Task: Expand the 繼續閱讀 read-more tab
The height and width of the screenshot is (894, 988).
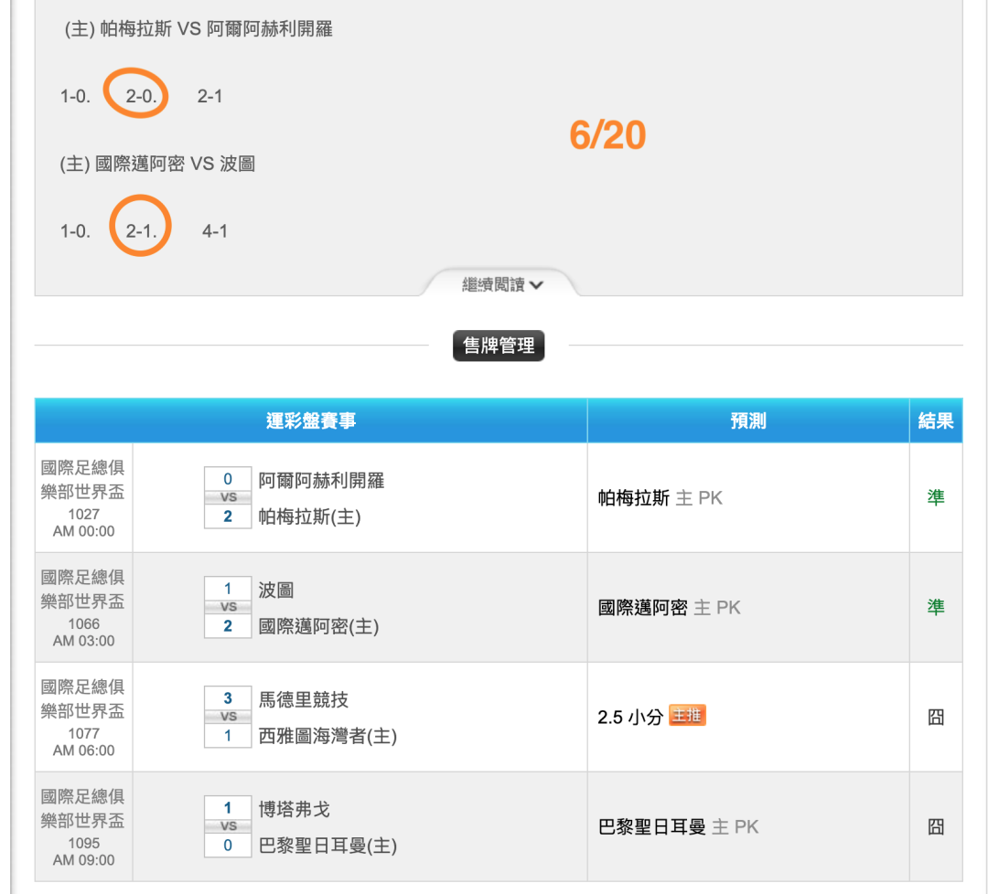Action: (x=501, y=284)
